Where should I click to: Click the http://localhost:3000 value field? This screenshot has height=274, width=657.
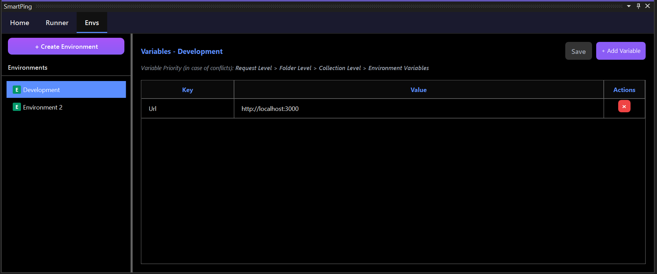418,109
